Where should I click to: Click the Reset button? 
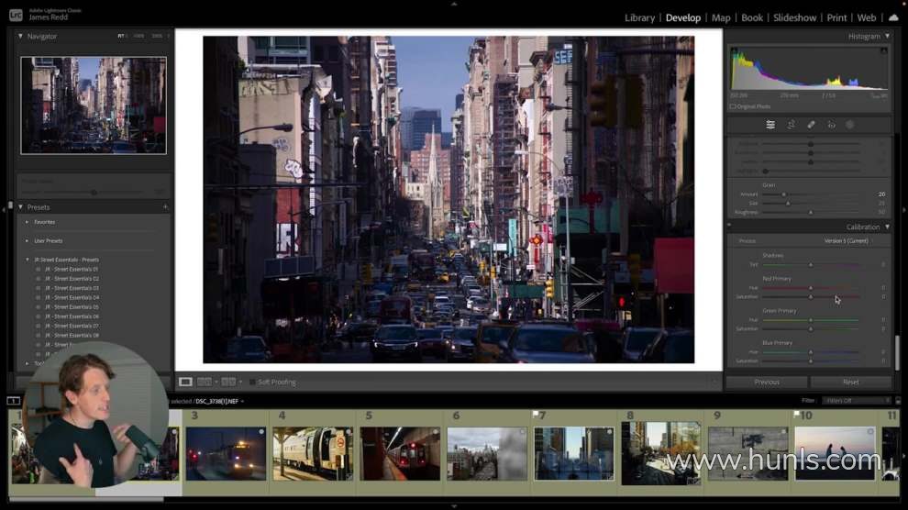pos(850,382)
